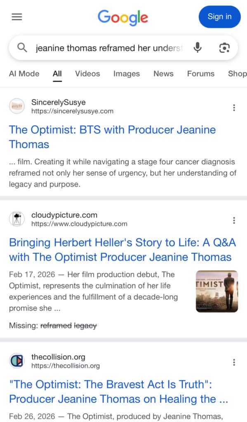This screenshot has width=247, height=422.
Task: Start a voice search with the microphone icon
Action: (x=197, y=48)
